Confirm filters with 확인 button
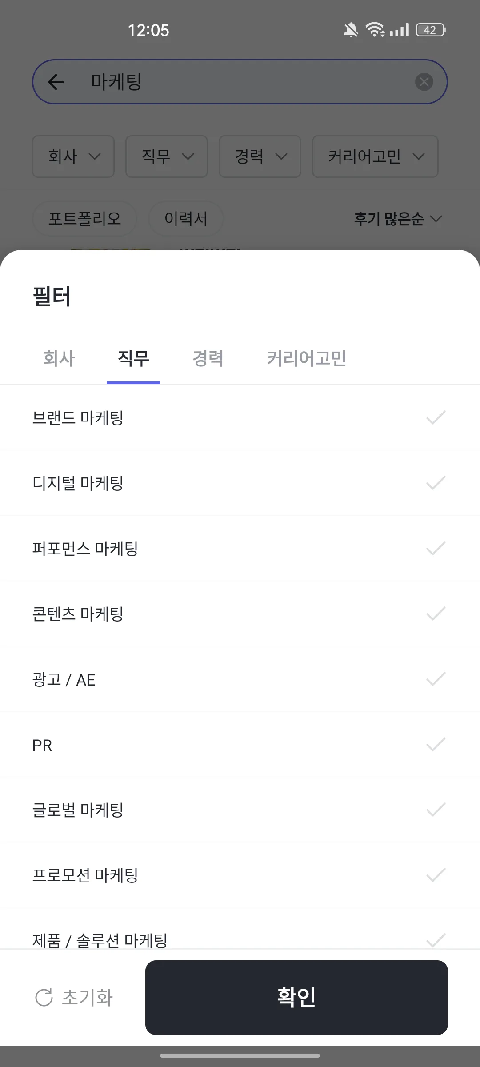Image resolution: width=480 pixels, height=1067 pixels. 296,997
